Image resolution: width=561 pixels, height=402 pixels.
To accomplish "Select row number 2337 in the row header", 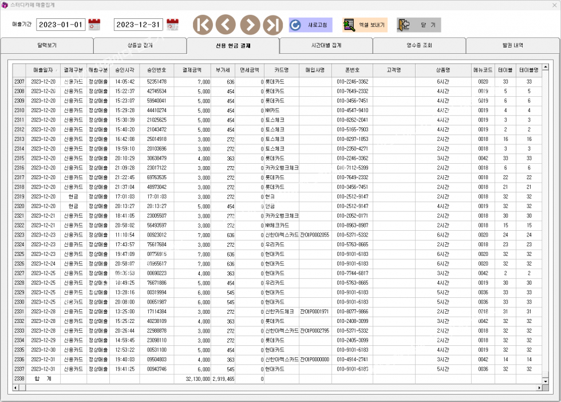I will click(19, 369).
